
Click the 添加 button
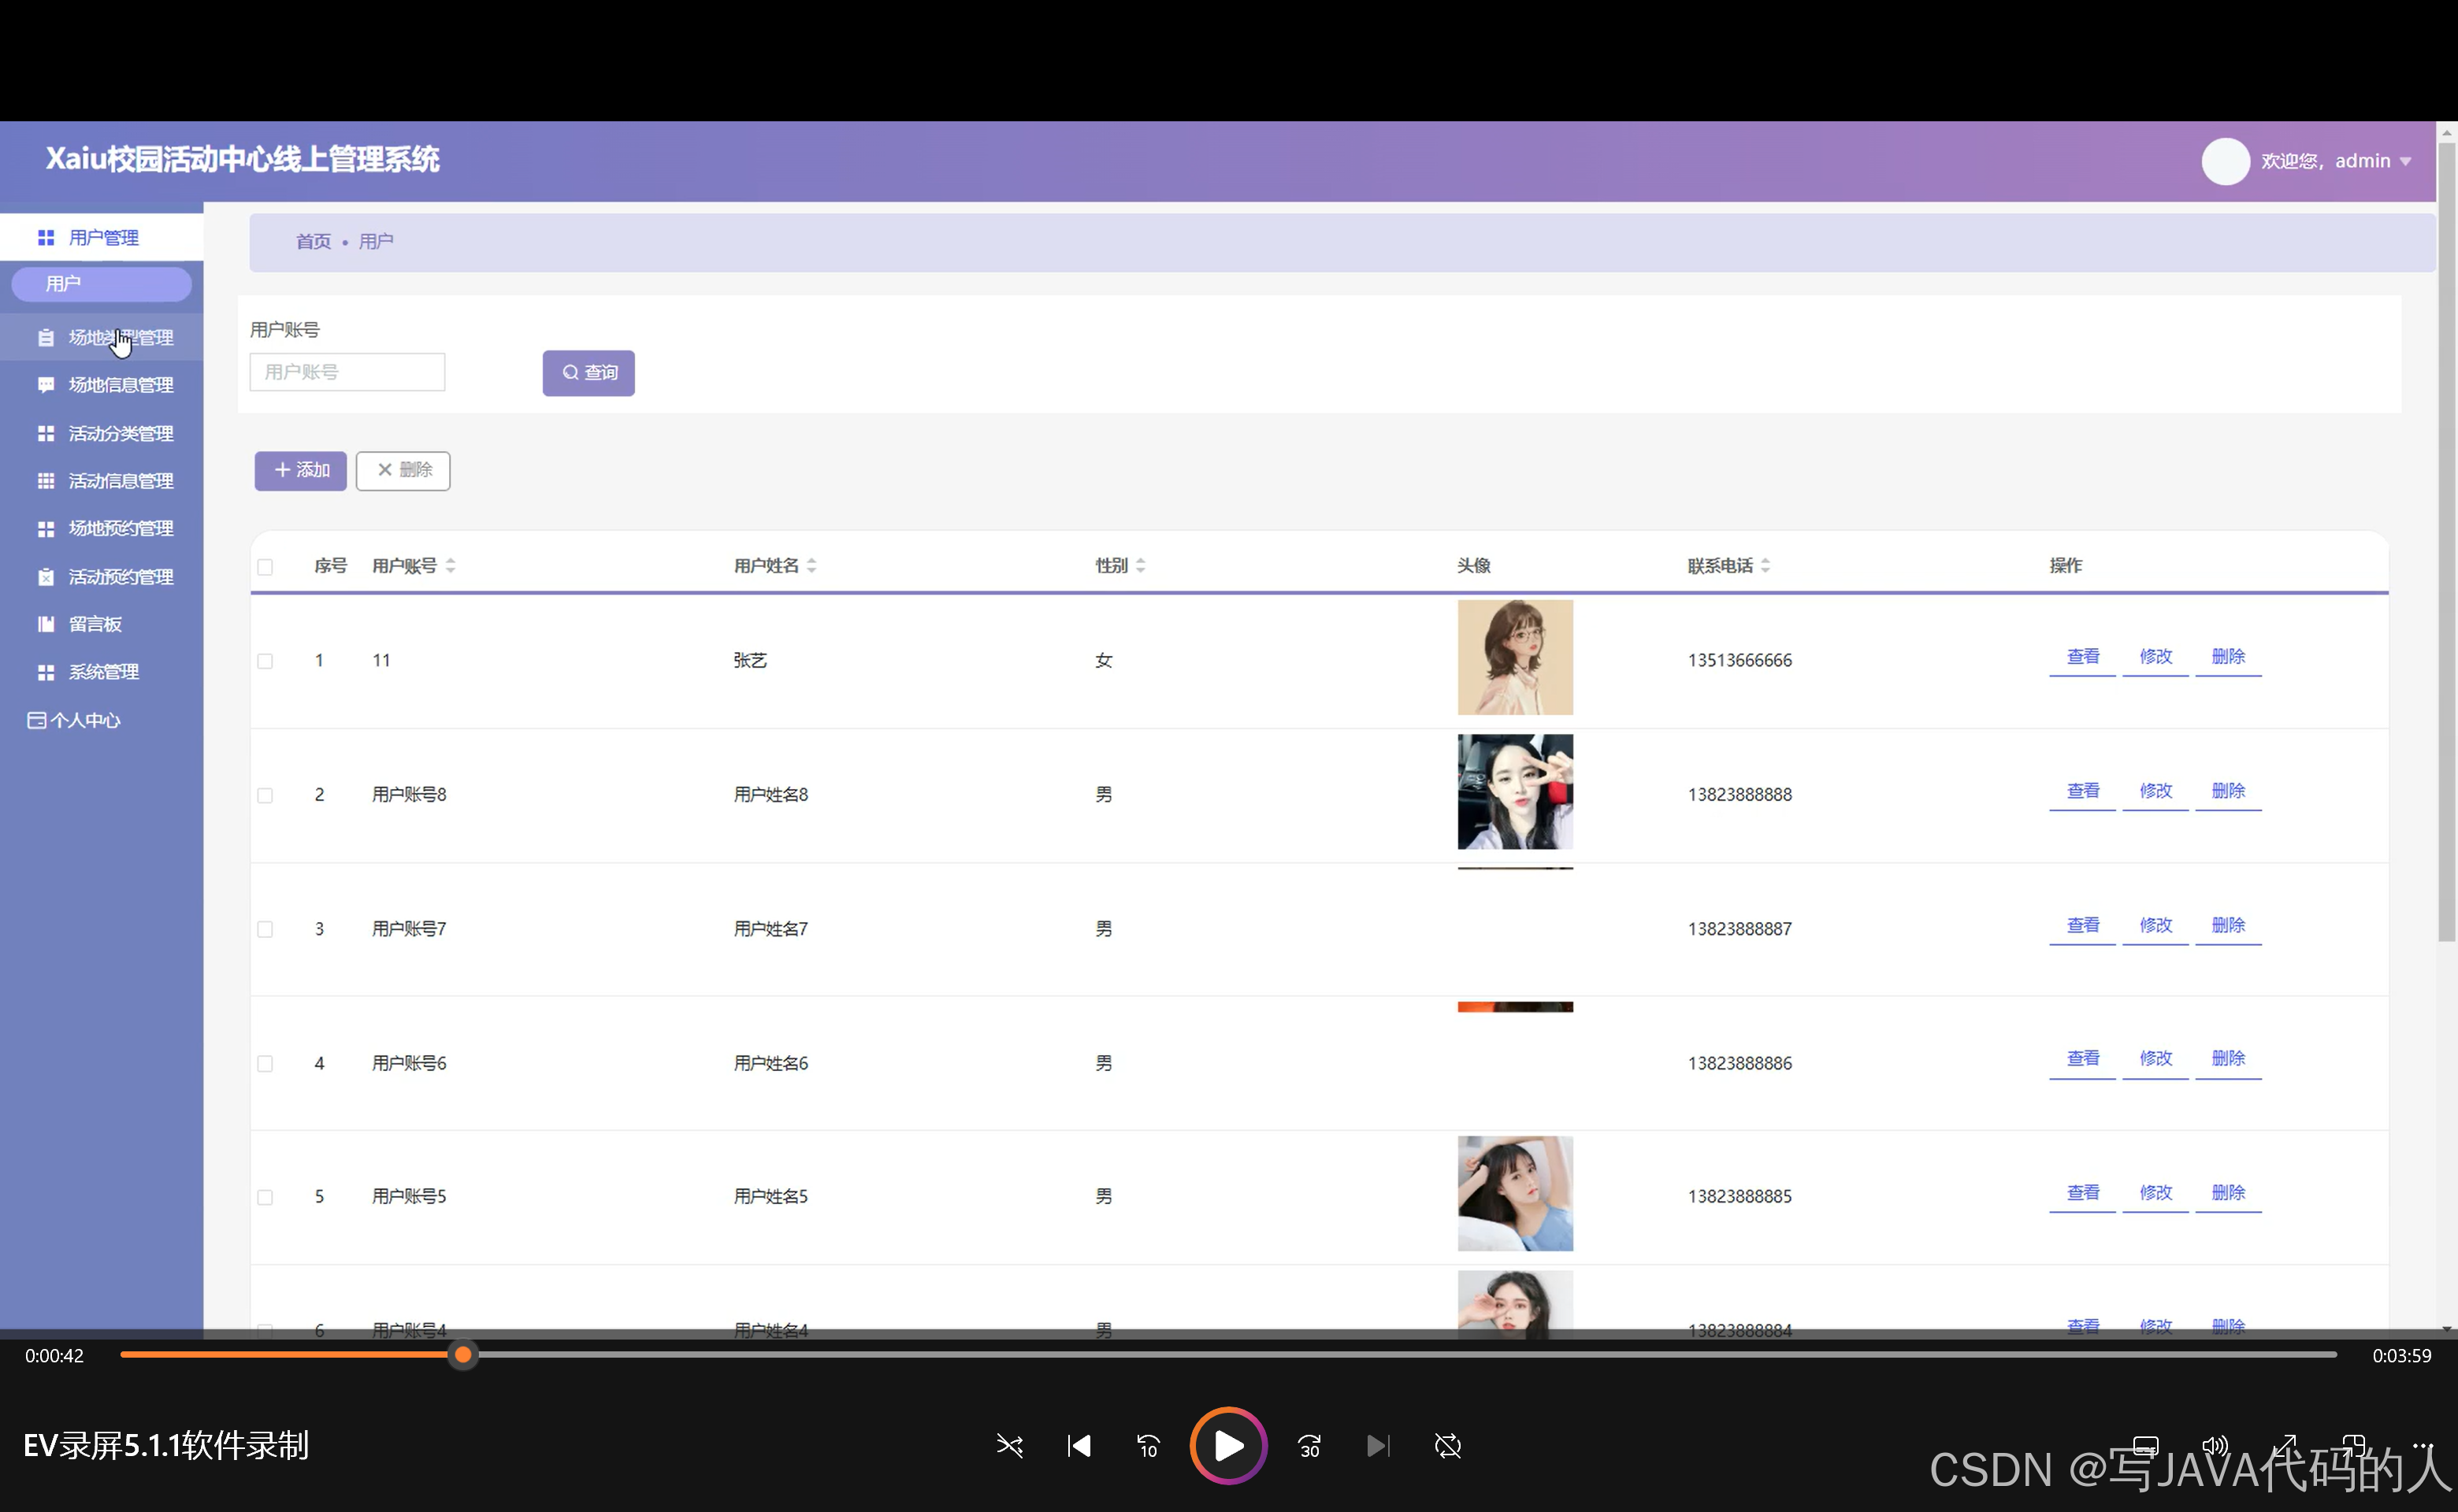point(300,470)
